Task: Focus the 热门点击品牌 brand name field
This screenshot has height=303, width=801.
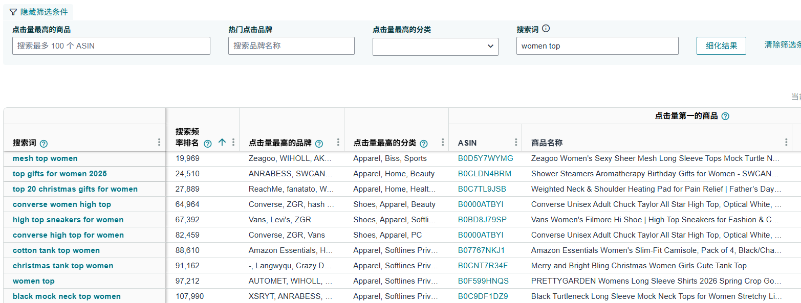Action: [291, 45]
